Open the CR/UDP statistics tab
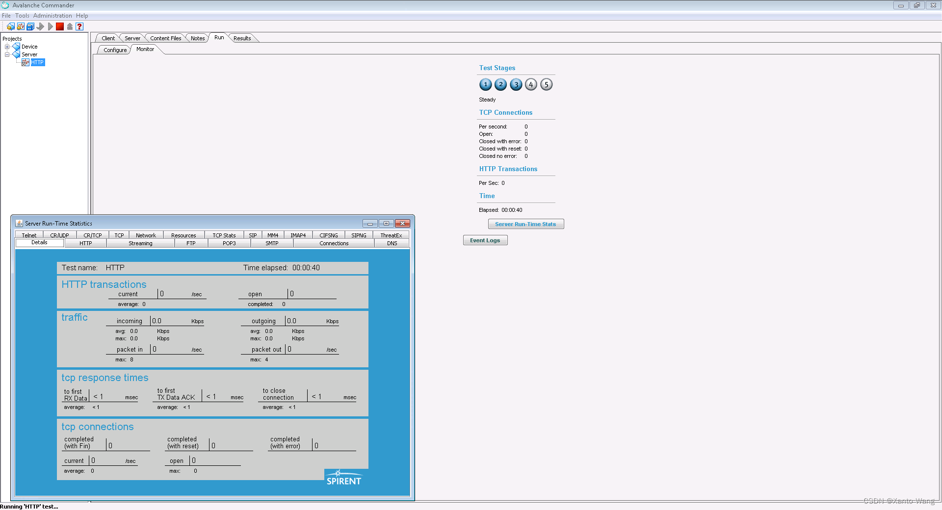 pyautogui.click(x=59, y=235)
